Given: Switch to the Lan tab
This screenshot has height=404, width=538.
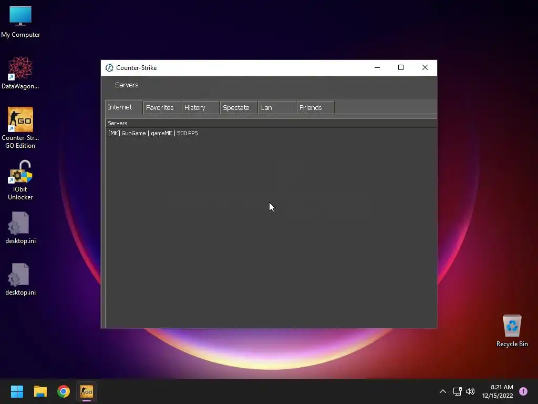Looking at the screenshot, I should 277,107.
